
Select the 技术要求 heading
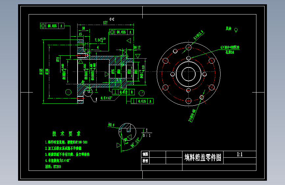click(66, 134)
